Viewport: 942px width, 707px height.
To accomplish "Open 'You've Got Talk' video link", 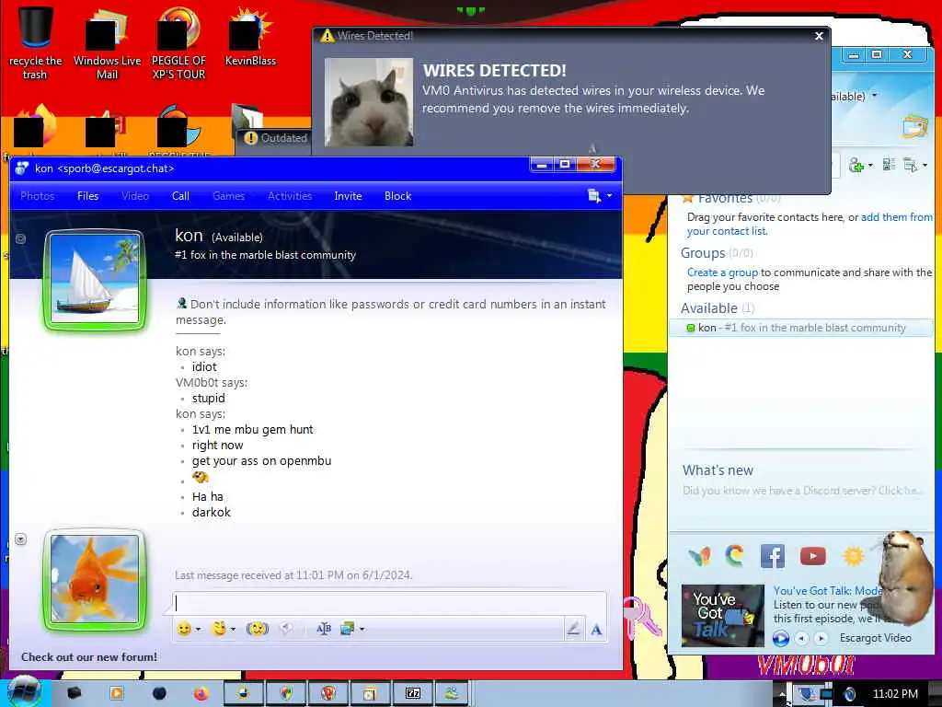I will [x=828, y=590].
